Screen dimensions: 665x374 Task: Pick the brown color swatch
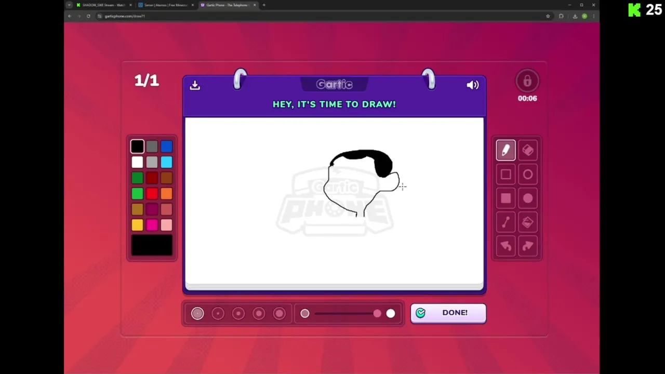166,178
